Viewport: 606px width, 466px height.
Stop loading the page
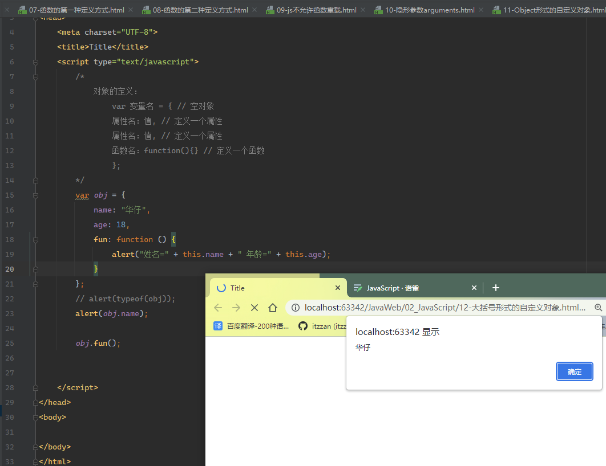[254, 308]
